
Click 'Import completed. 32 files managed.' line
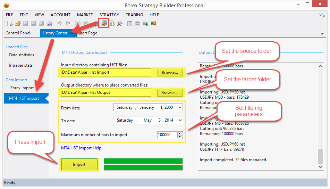coord(234,160)
